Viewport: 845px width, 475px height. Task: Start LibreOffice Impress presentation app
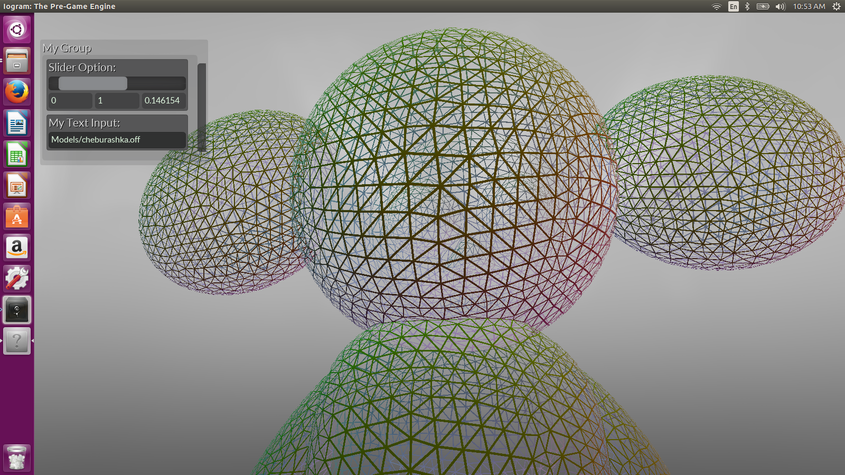pos(17,186)
